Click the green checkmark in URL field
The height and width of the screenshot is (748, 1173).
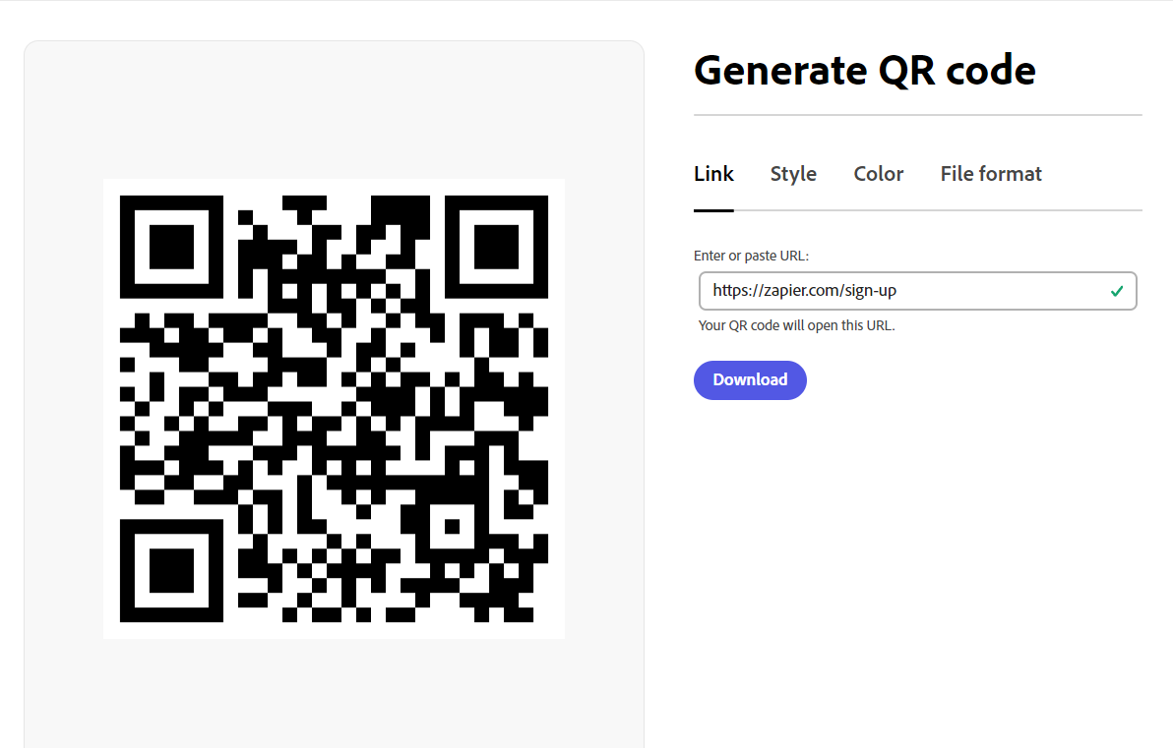(1117, 291)
